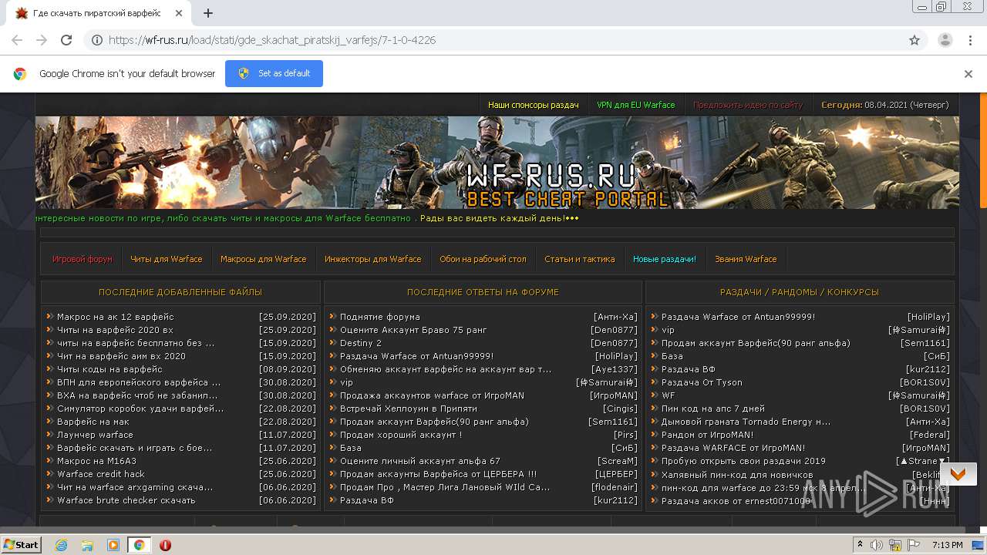Open file Читы на варфейс 2020 вх
Screen dimensions: 987x555
pos(115,330)
